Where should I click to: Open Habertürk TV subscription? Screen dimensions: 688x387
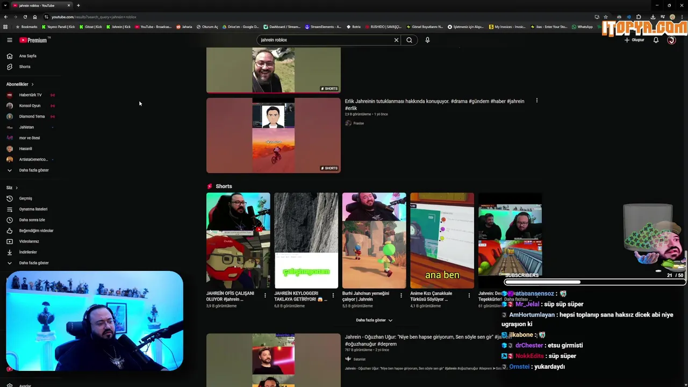30,95
